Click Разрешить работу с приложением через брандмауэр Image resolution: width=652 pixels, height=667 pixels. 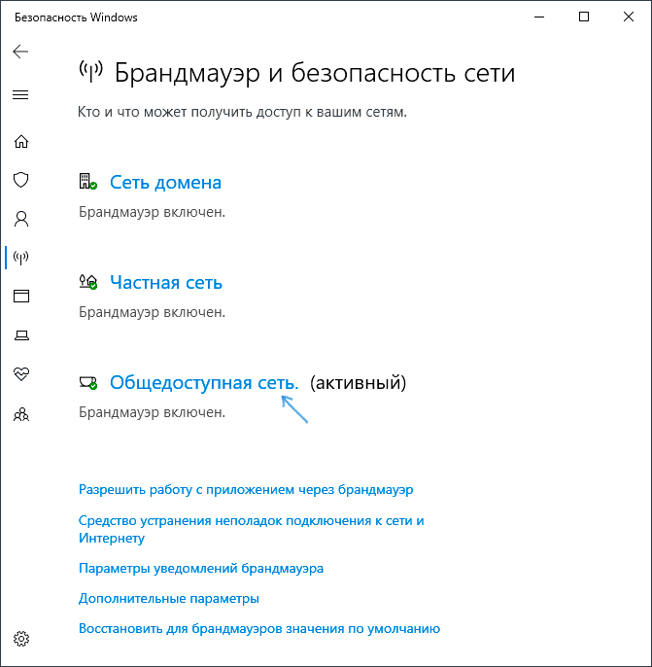click(x=246, y=490)
